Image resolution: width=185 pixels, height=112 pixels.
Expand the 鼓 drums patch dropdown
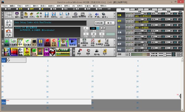[181, 28]
